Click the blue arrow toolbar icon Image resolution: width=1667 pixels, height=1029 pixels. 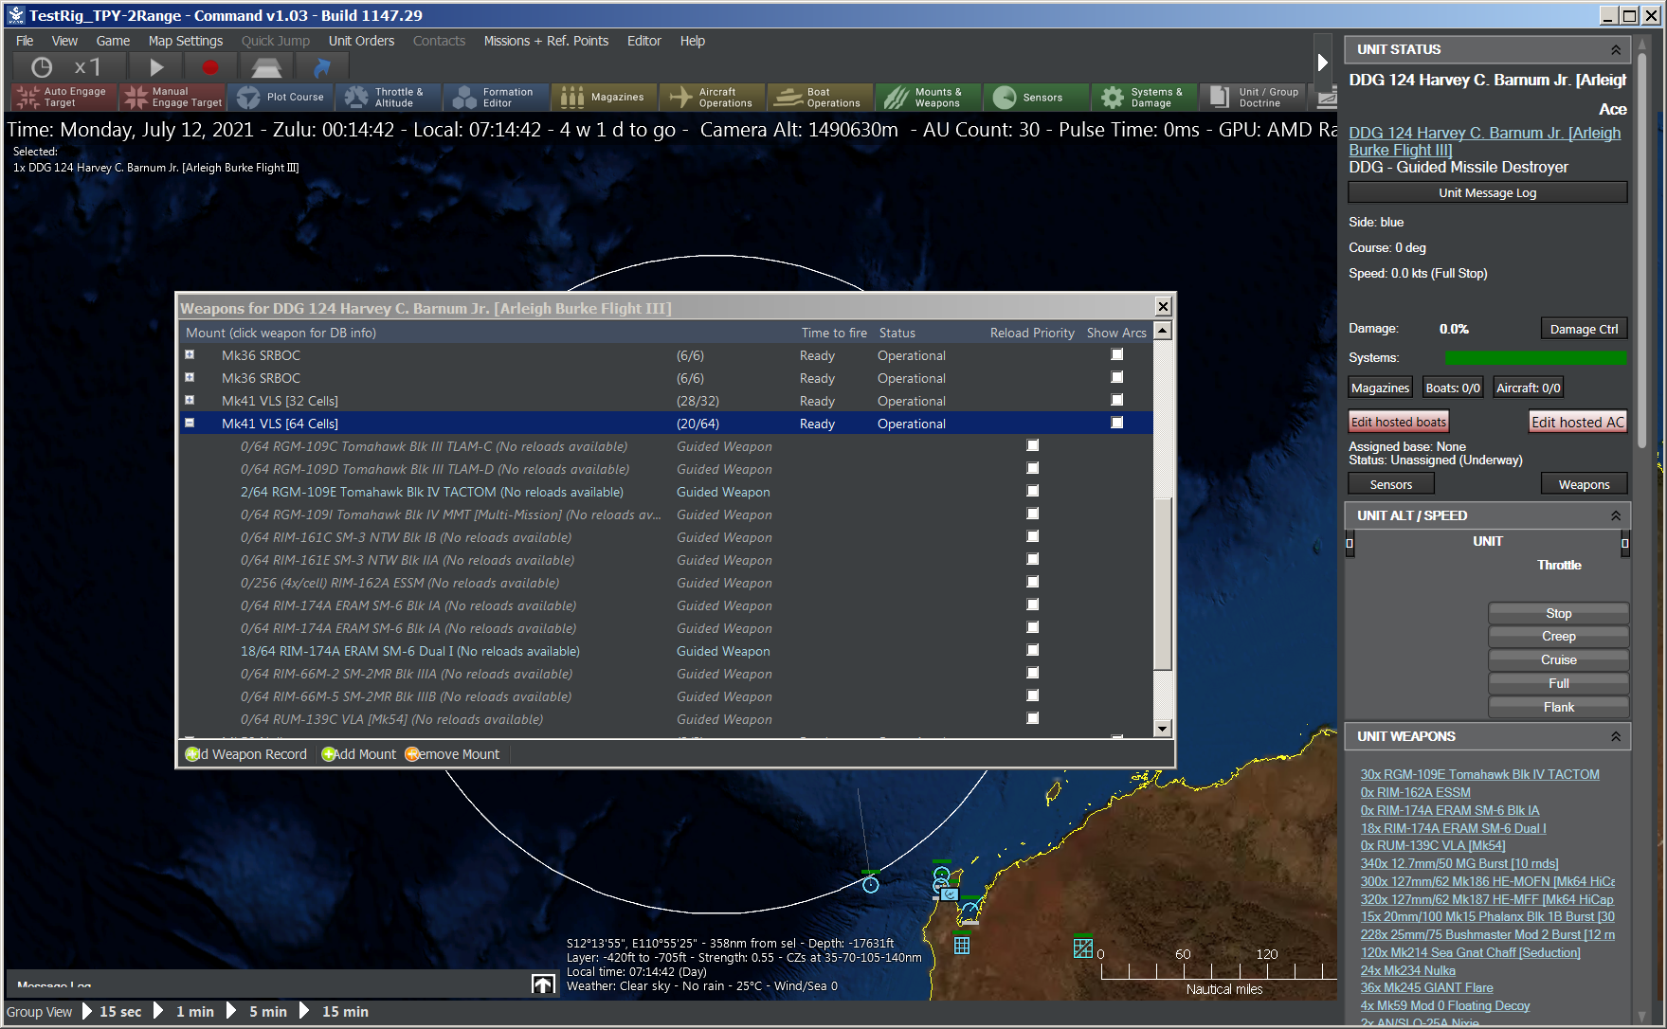322,67
